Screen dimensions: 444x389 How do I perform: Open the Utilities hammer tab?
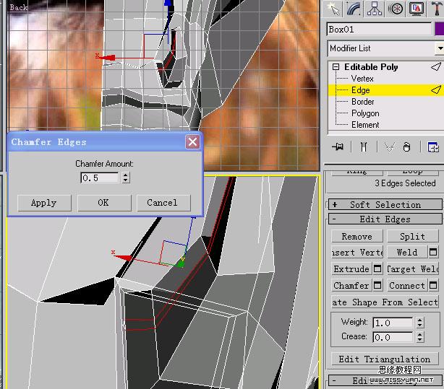point(437,9)
